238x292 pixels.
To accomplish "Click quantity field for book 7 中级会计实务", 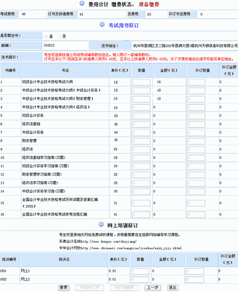I will tap(141, 133).
